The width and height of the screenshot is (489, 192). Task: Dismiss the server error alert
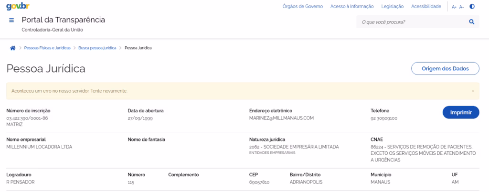point(473,91)
